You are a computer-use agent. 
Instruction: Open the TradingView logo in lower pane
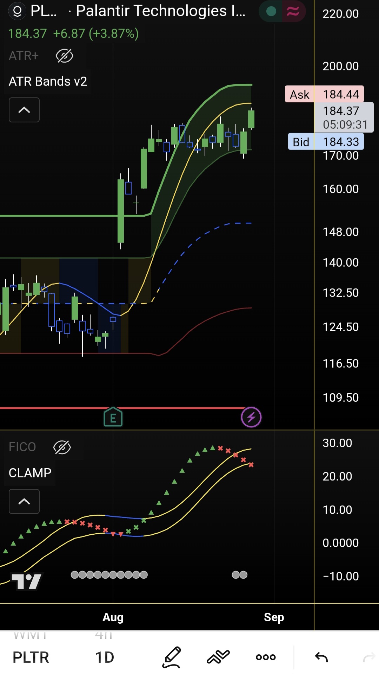pos(26,581)
